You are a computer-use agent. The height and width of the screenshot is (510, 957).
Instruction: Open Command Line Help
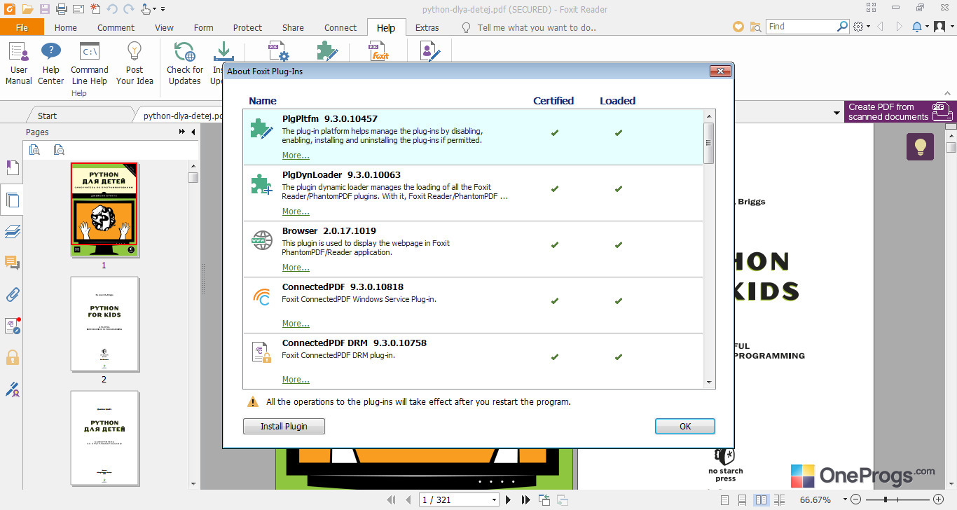click(90, 63)
